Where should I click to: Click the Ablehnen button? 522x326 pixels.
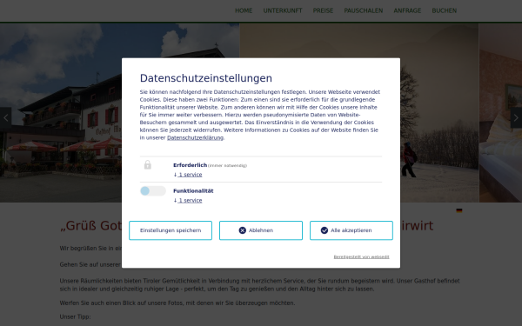coord(261,230)
